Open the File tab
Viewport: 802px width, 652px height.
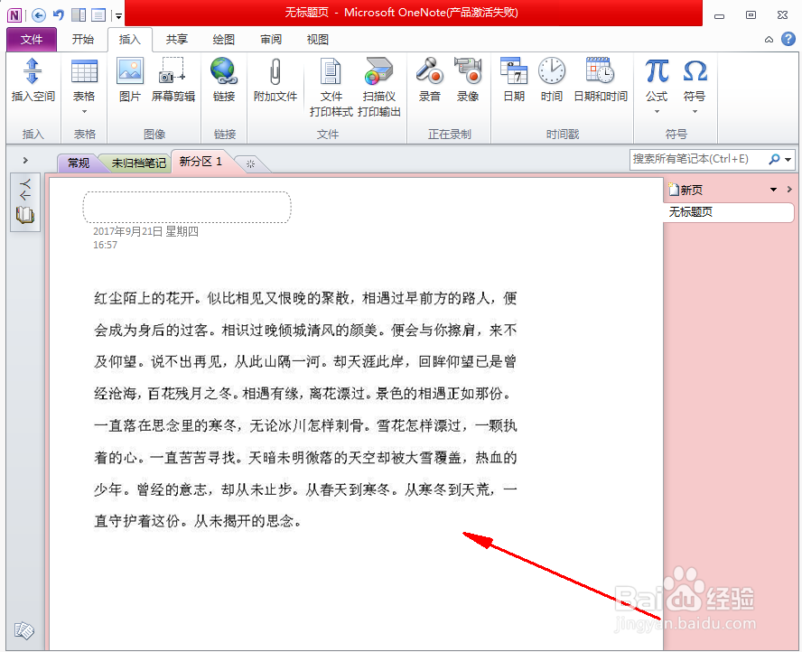(x=32, y=40)
